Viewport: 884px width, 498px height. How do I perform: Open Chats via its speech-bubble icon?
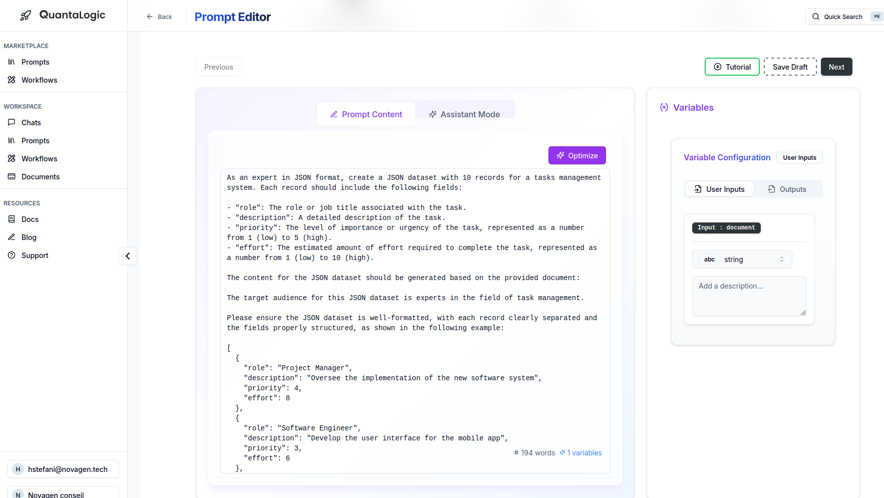point(12,122)
